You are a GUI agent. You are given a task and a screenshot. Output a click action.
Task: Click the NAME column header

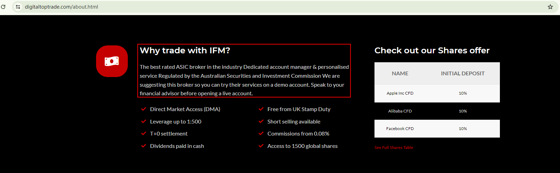point(400,73)
